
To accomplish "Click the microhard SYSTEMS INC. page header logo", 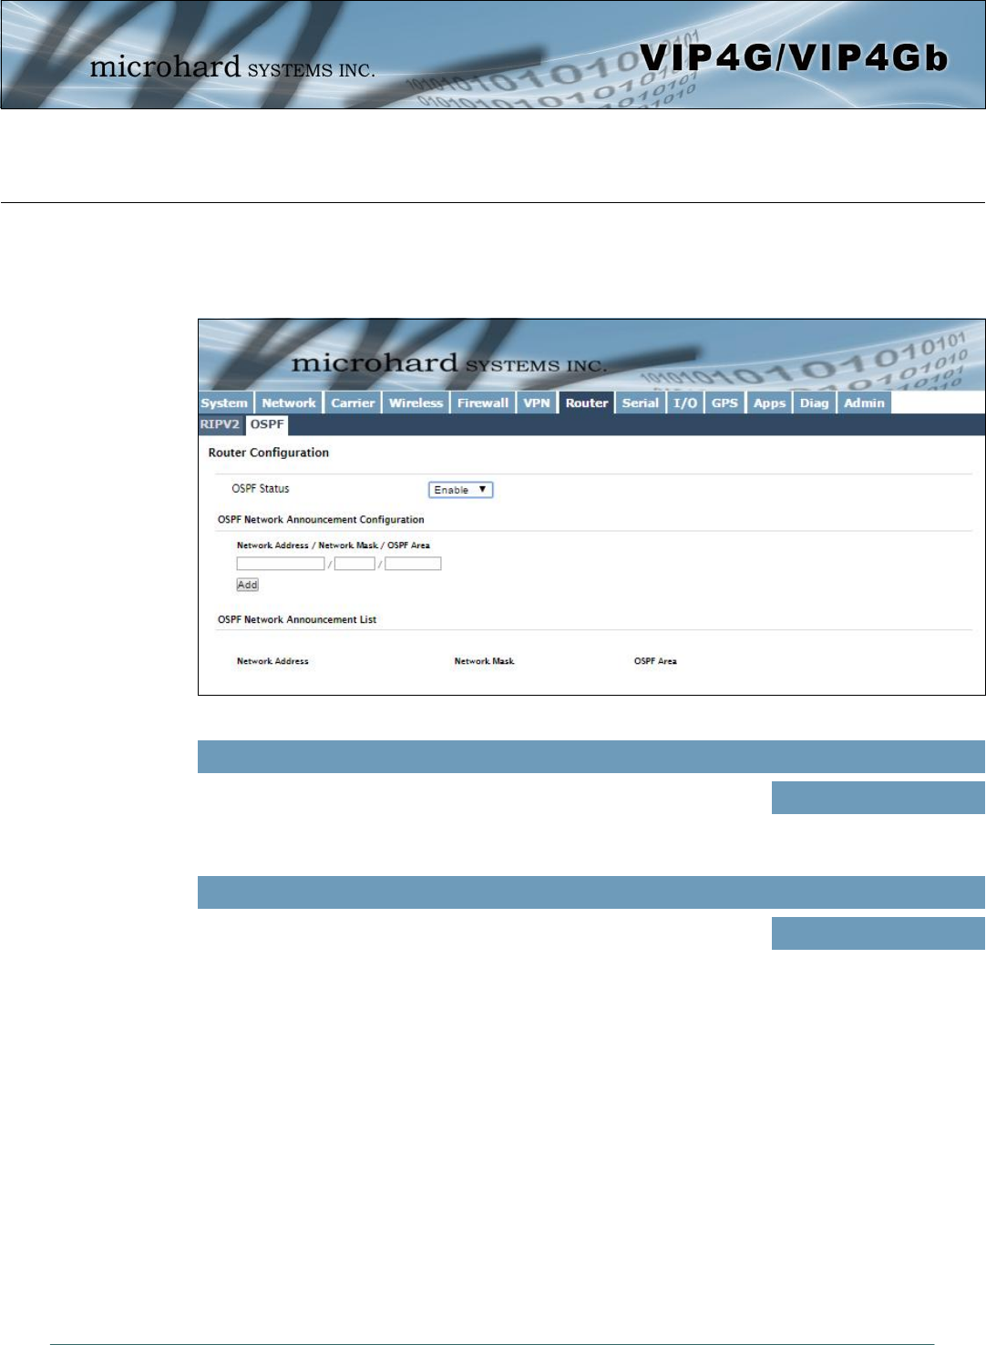I will (x=232, y=66).
